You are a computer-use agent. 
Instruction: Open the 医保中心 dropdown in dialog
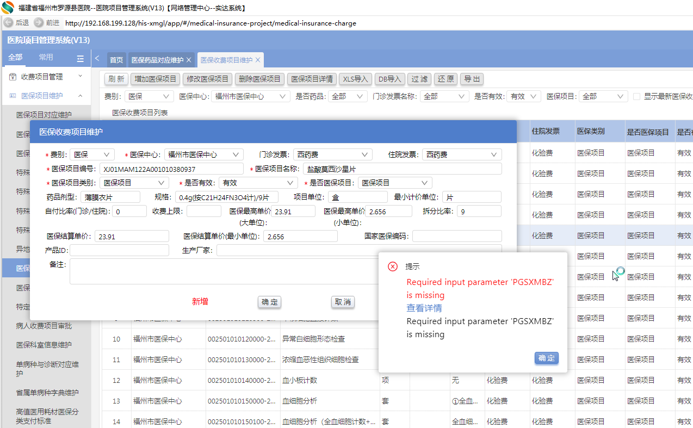[x=203, y=154]
